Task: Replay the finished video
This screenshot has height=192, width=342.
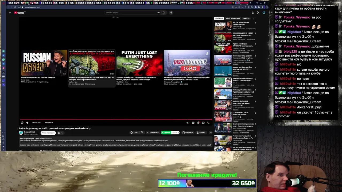Action: point(22,123)
